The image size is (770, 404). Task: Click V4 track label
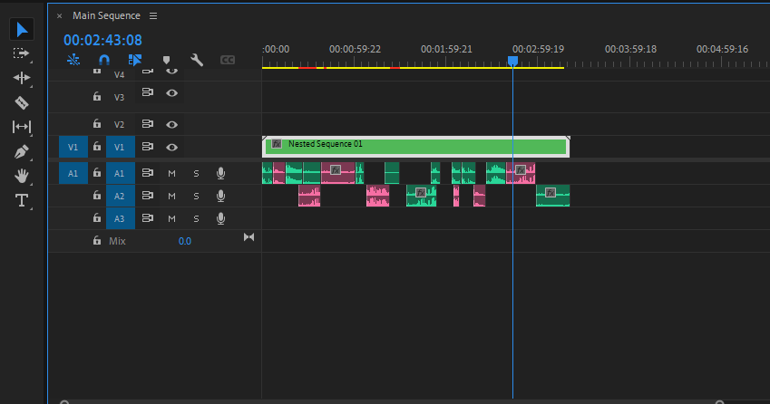pyautogui.click(x=120, y=74)
